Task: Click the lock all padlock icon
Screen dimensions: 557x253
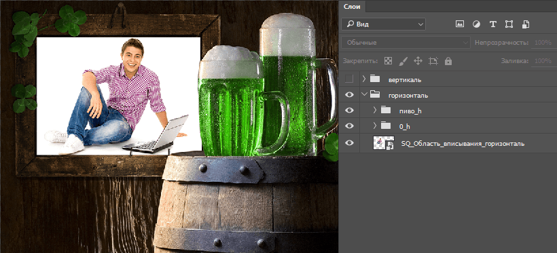Action: [x=448, y=61]
